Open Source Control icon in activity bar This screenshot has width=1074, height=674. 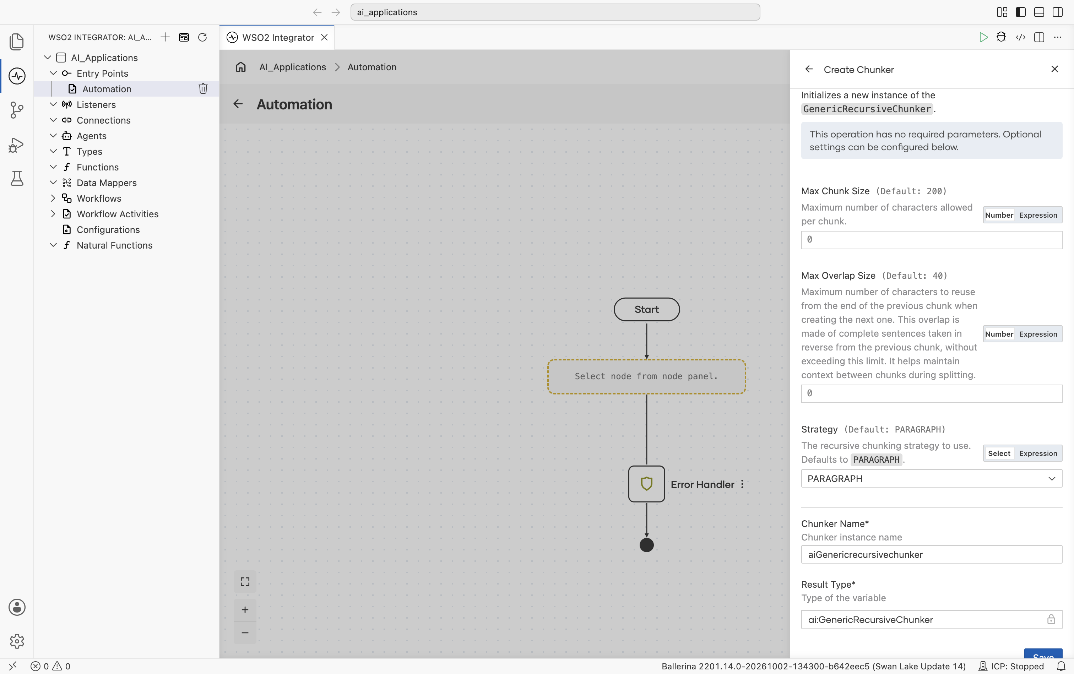click(x=16, y=110)
